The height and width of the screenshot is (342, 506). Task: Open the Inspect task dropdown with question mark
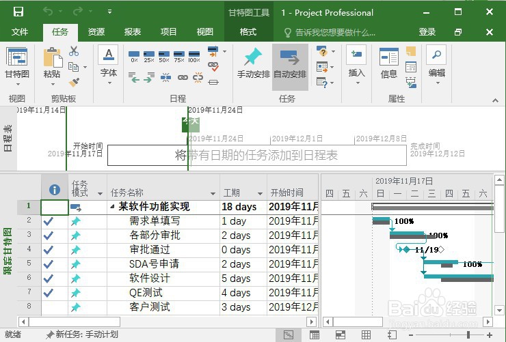[x=325, y=51]
